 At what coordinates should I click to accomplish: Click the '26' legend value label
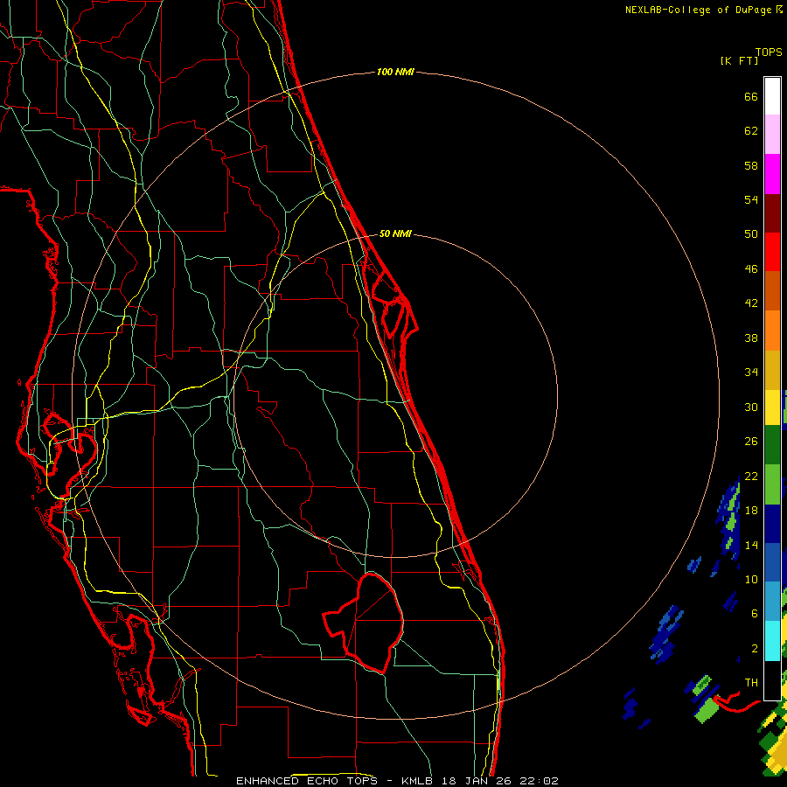click(x=751, y=442)
